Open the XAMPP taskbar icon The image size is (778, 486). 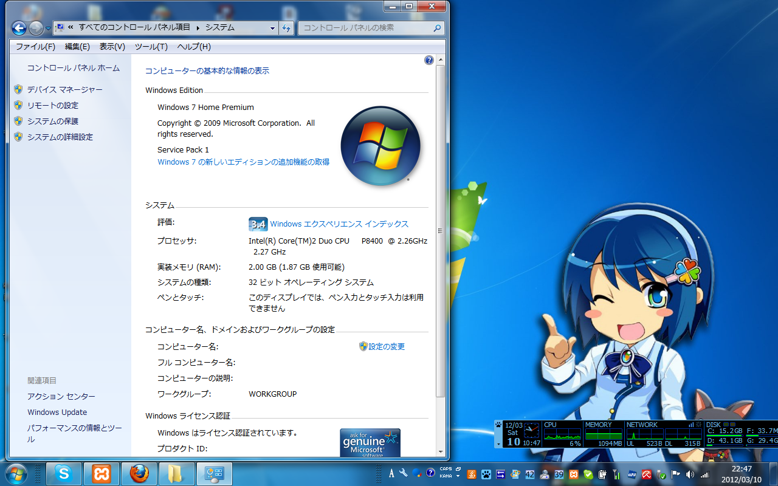(101, 473)
